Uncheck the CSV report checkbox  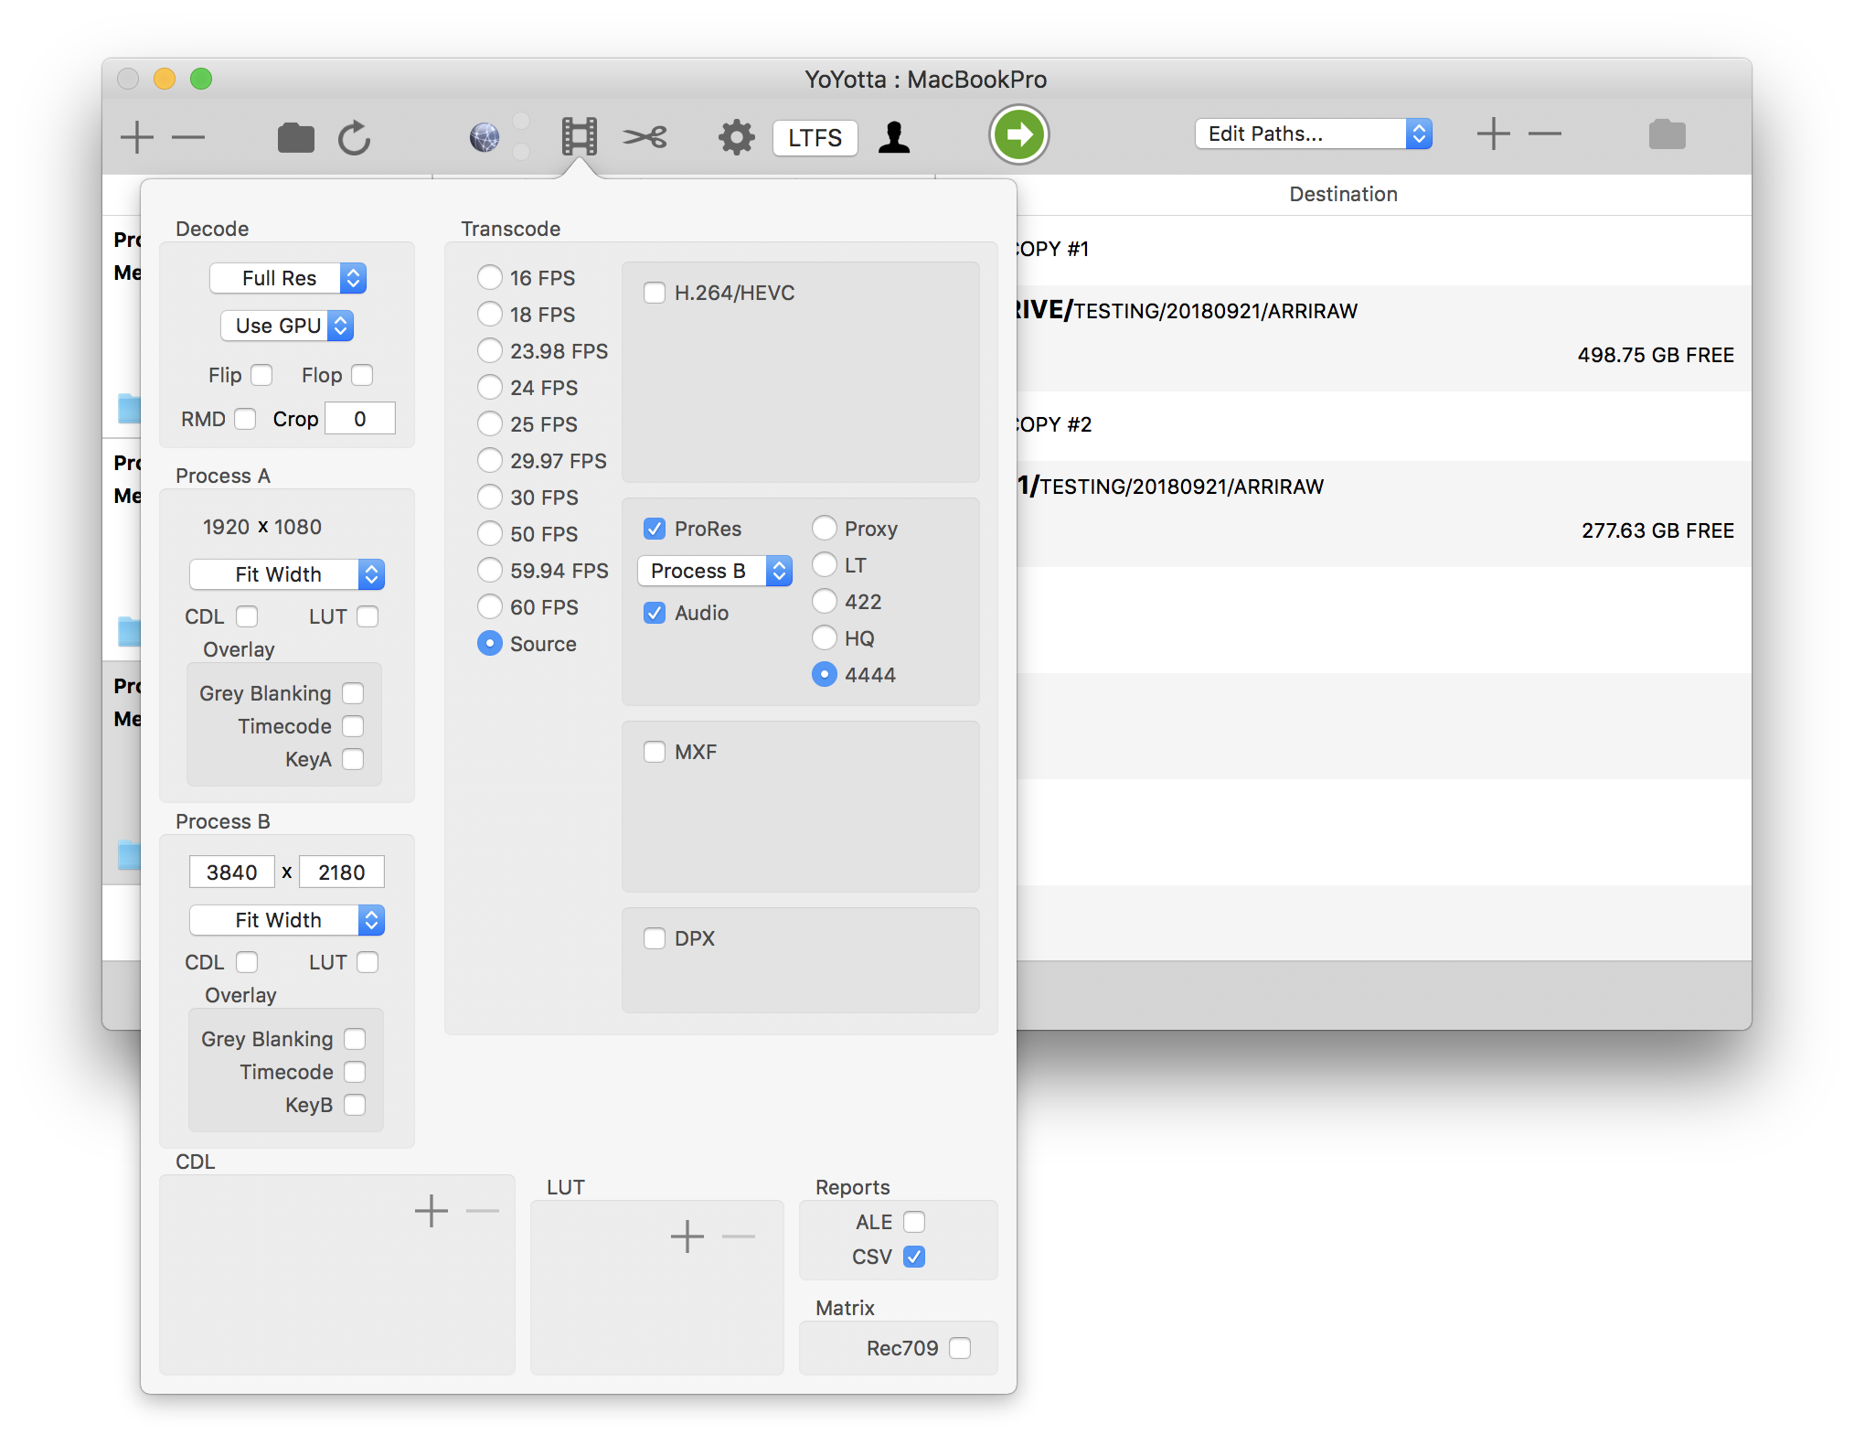tap(914, 1257)
